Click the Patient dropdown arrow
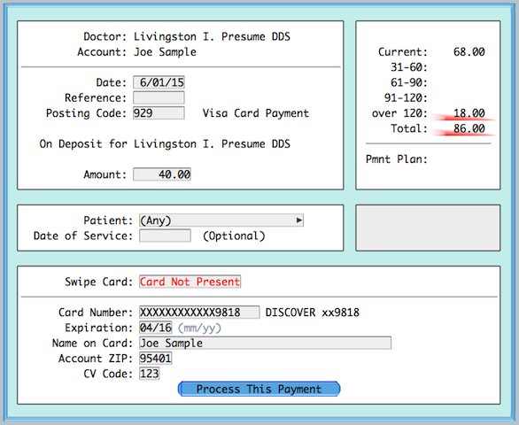This screenshot has width=519, height=425. tap(298, 220)
